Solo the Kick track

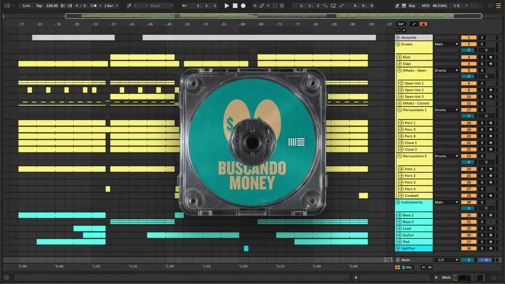pos(481,57)
